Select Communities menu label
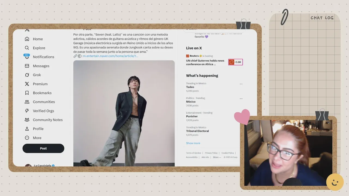 point(44,102)
